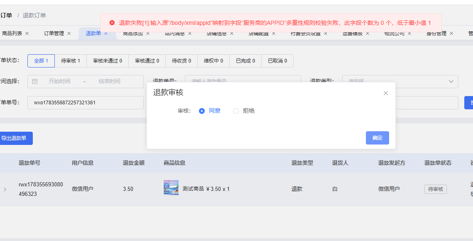The image size is (473, 241).
Task: Confirm with the 确定 button
Action: point(377,138)
